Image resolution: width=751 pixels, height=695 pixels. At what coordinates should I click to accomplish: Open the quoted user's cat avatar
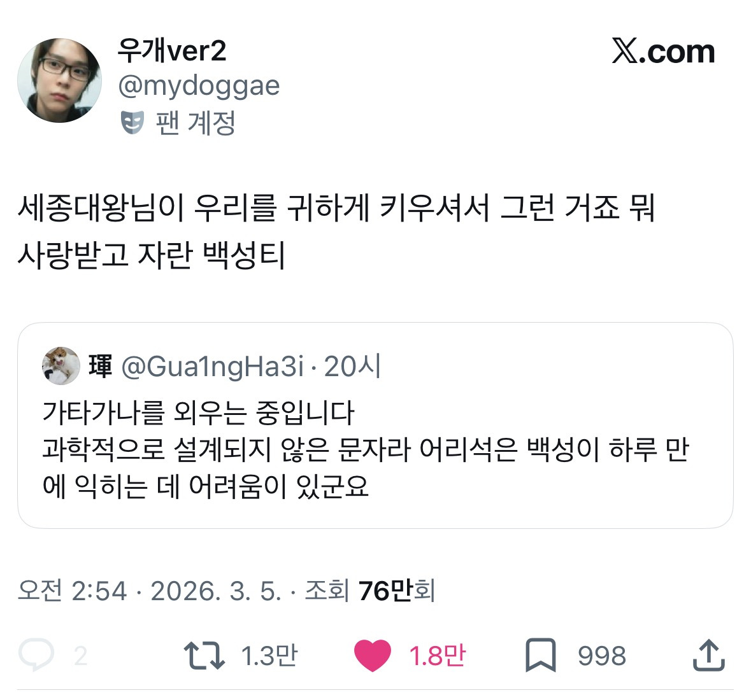61,366
